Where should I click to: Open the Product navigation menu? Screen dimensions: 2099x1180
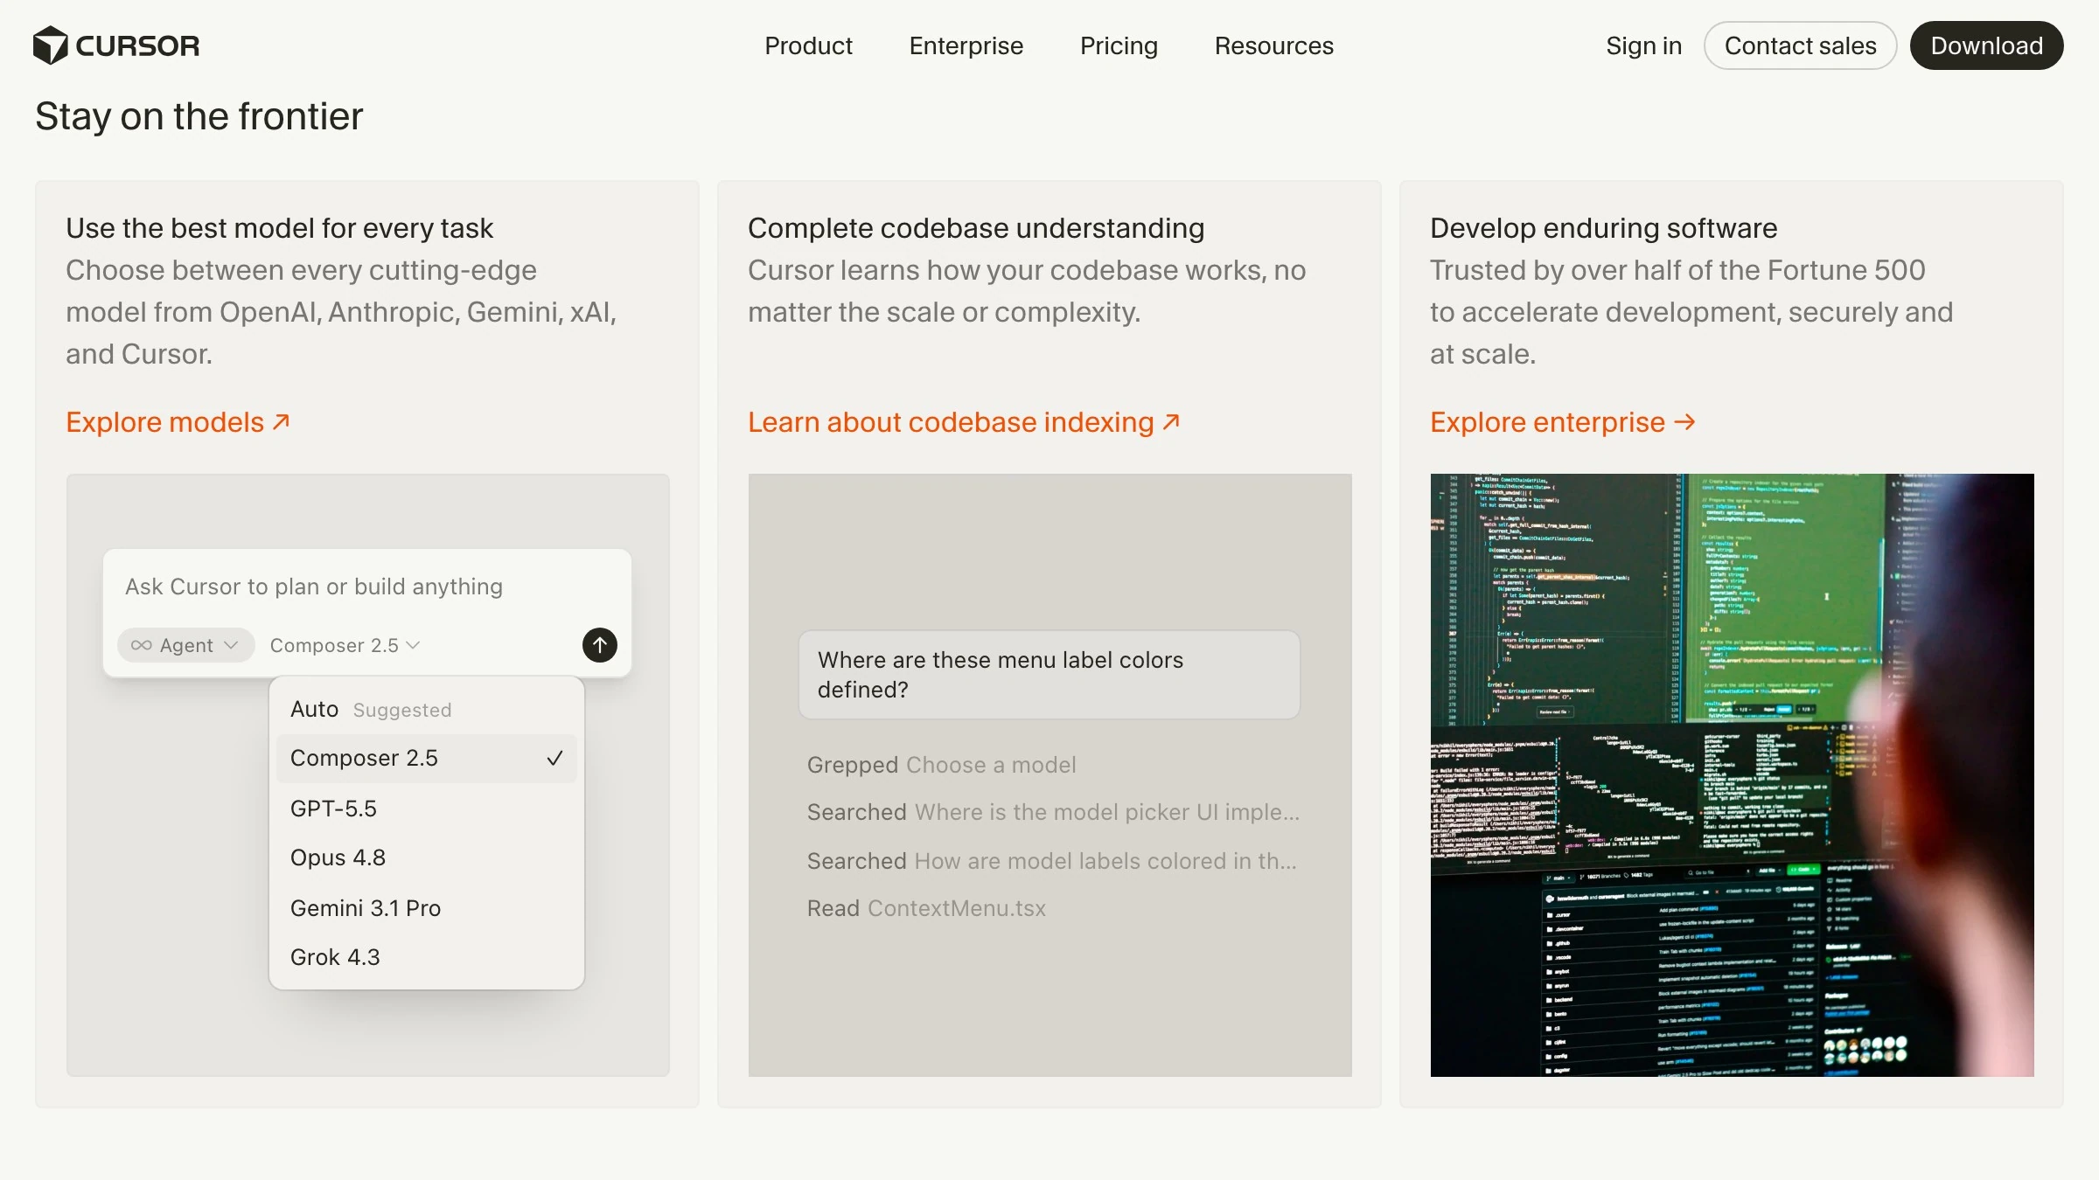[x=808, y=45]
